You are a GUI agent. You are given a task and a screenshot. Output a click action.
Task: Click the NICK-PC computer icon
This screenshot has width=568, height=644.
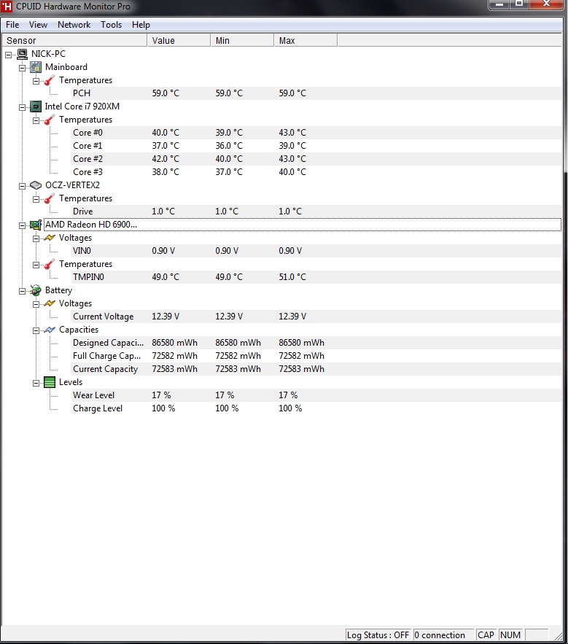[22, 54]
